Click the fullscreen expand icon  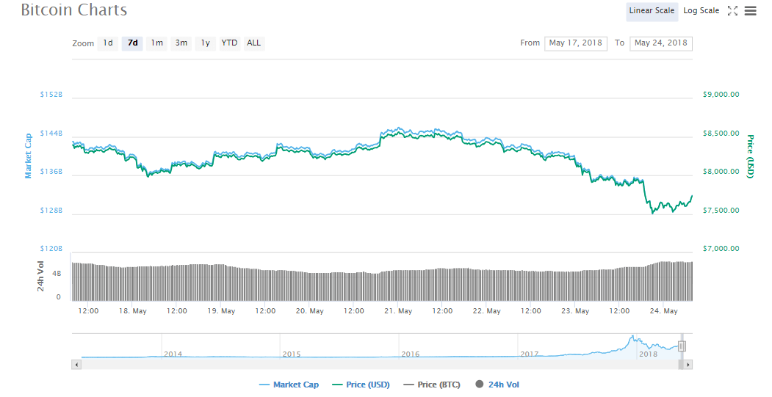tap(732, 11)
